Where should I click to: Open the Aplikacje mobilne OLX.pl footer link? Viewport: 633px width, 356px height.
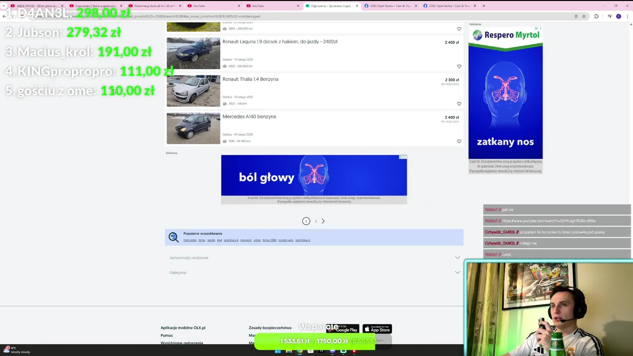pos(183,328)
